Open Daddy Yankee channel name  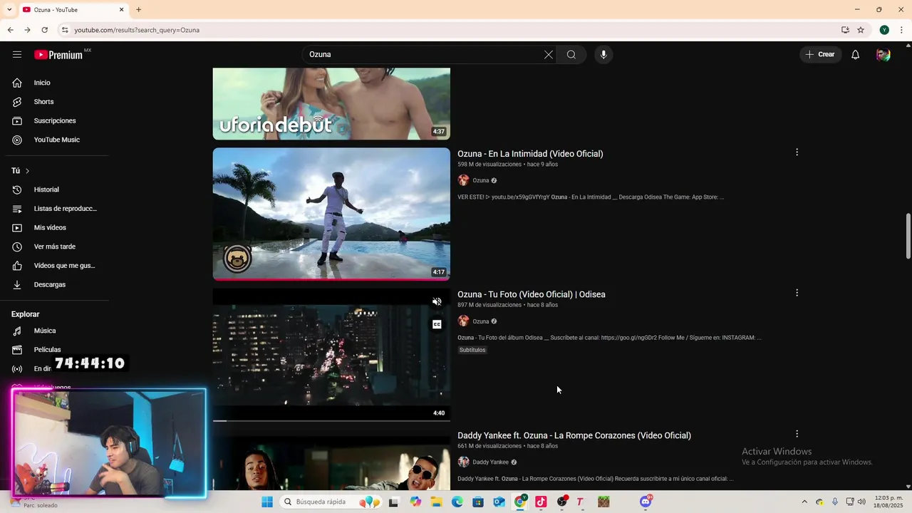pos(490,462)
